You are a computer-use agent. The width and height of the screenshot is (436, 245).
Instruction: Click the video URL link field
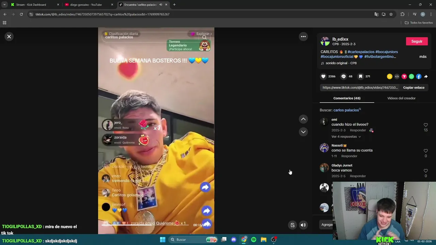[360, 87]
